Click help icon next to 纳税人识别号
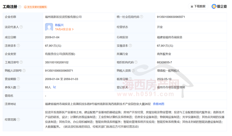The width and height of the screenshot is (232, 136). pyautogui.click(x=24, y=71)
